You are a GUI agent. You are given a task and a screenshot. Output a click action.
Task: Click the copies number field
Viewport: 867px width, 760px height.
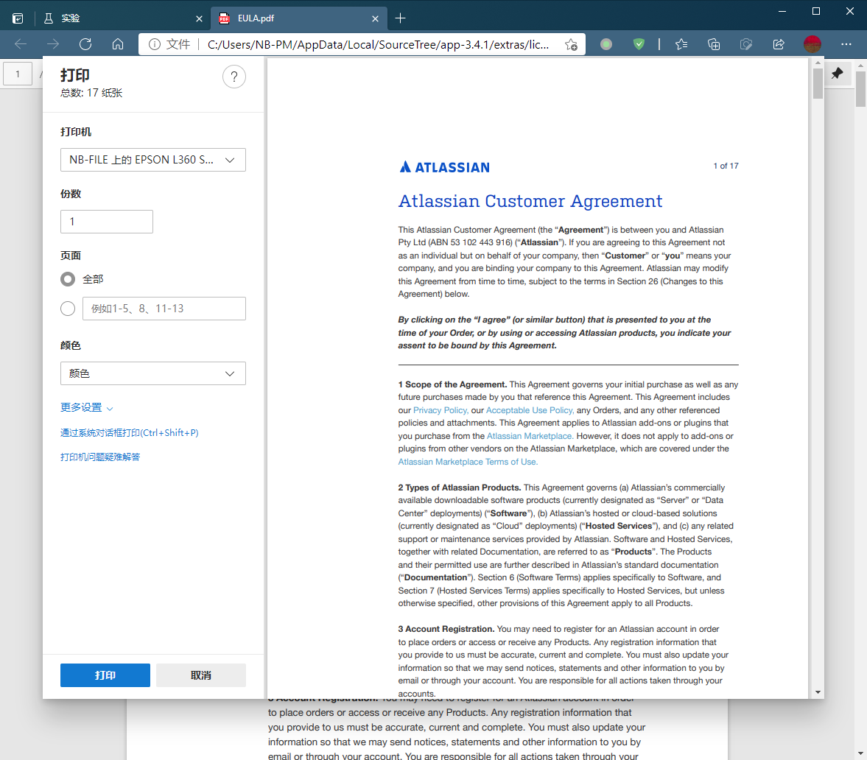(107, 222)
